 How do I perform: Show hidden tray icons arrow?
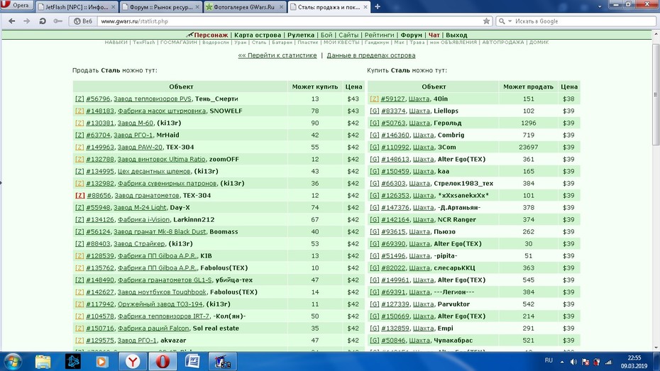562,362
